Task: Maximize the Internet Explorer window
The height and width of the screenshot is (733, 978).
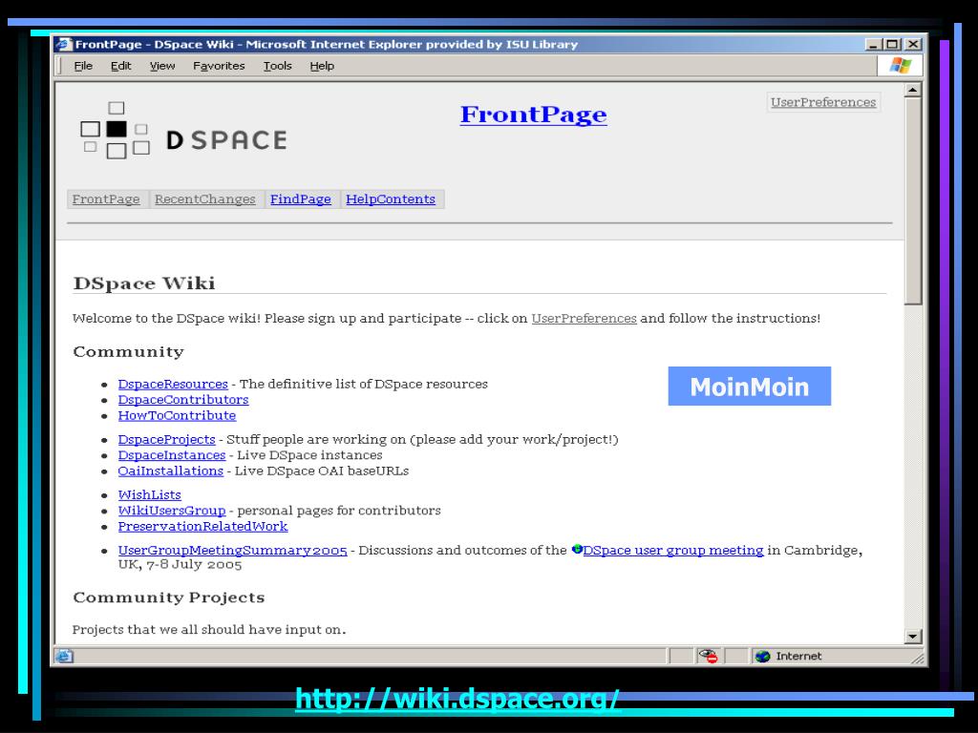Action: coord(893,44)
